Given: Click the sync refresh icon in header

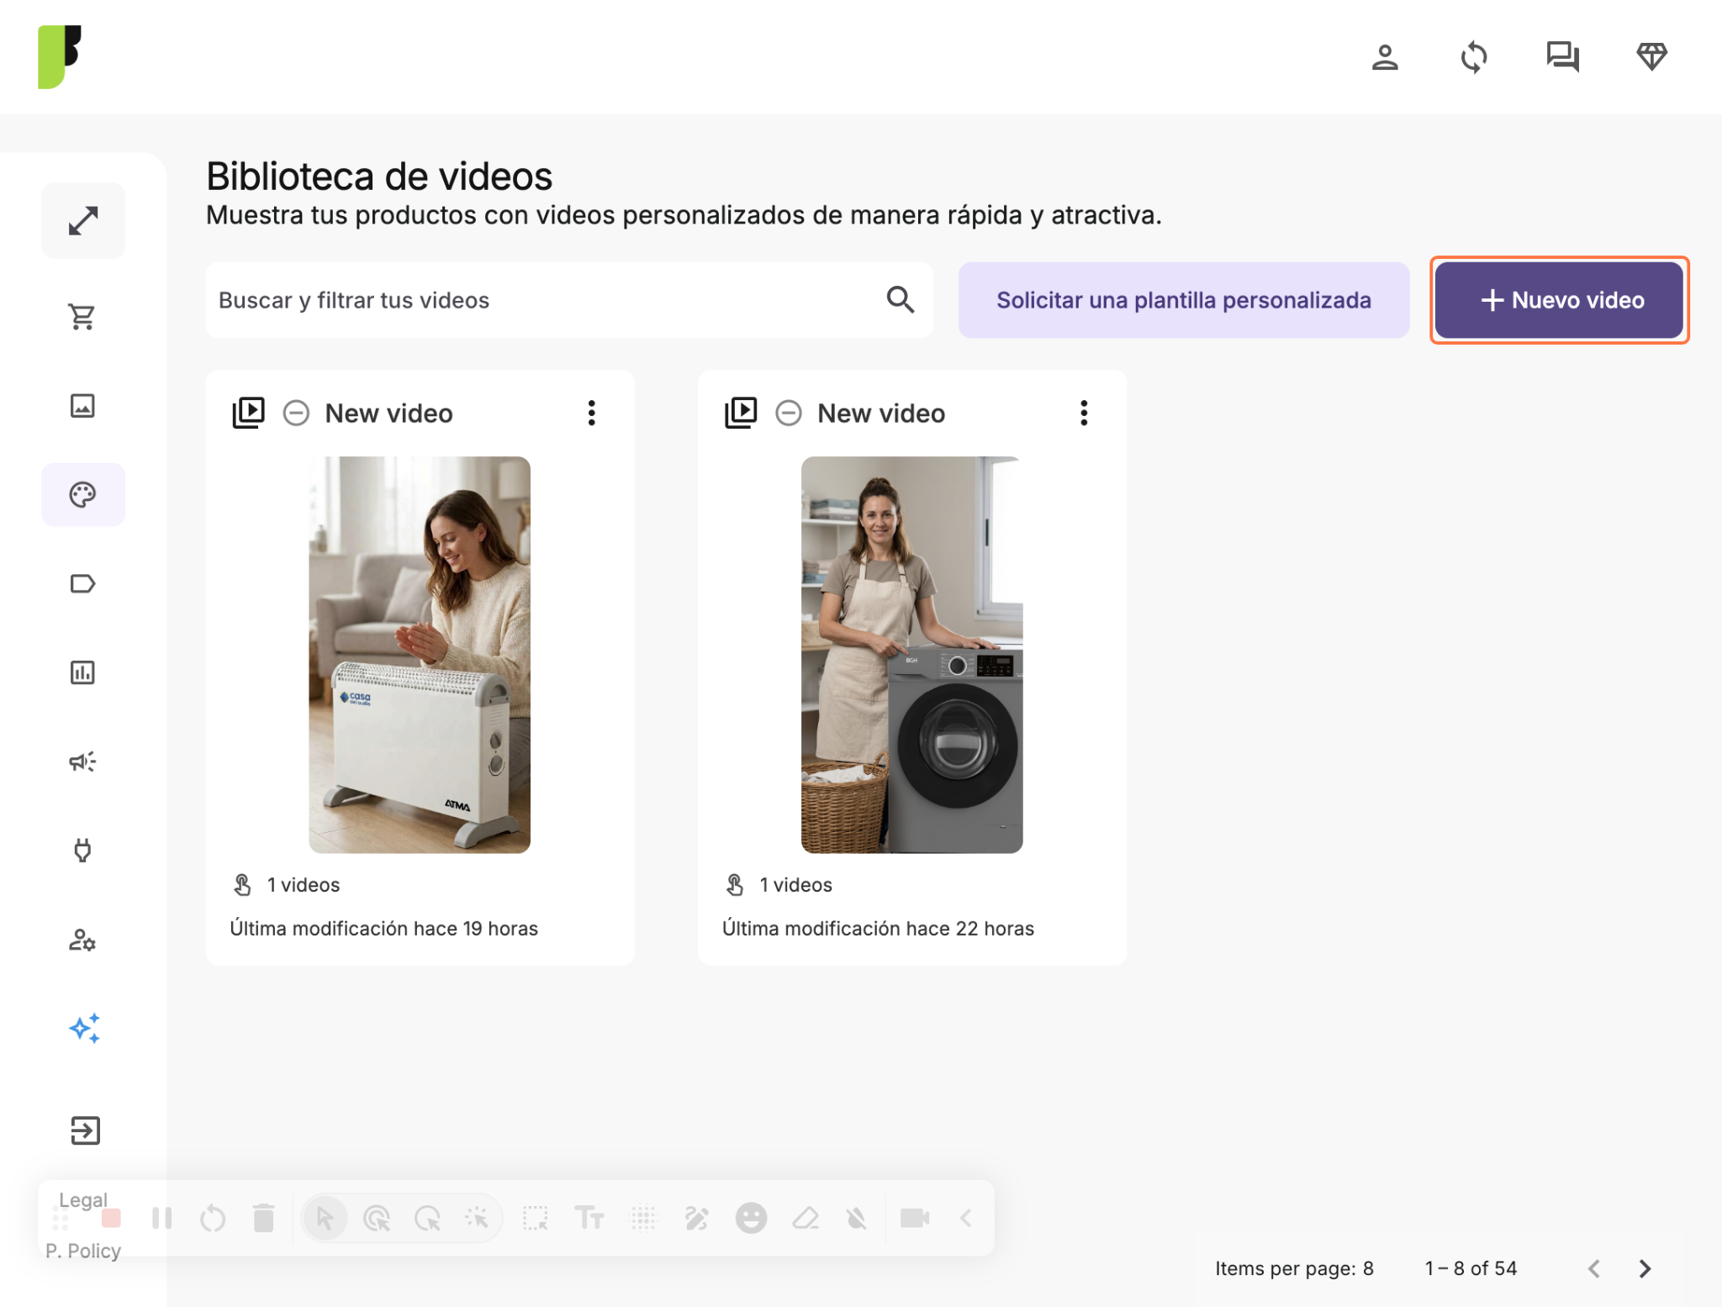Looking at the screenshot, I should (1474, 57).
